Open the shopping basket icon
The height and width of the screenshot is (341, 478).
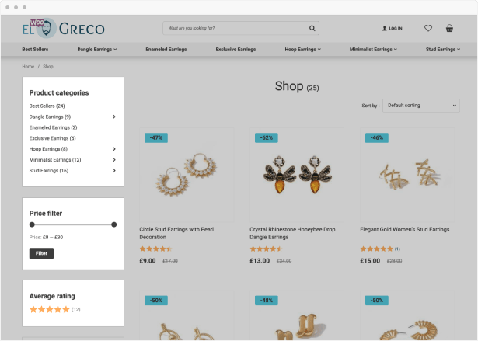tap(449, 29)
